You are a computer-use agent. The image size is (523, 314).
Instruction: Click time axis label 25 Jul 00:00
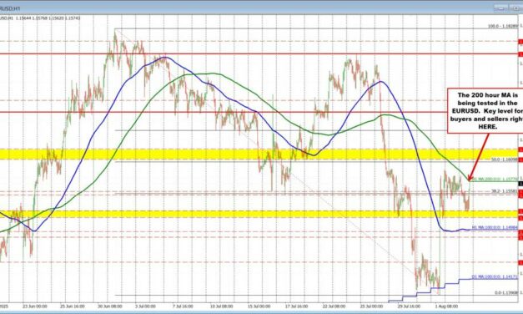371,306
